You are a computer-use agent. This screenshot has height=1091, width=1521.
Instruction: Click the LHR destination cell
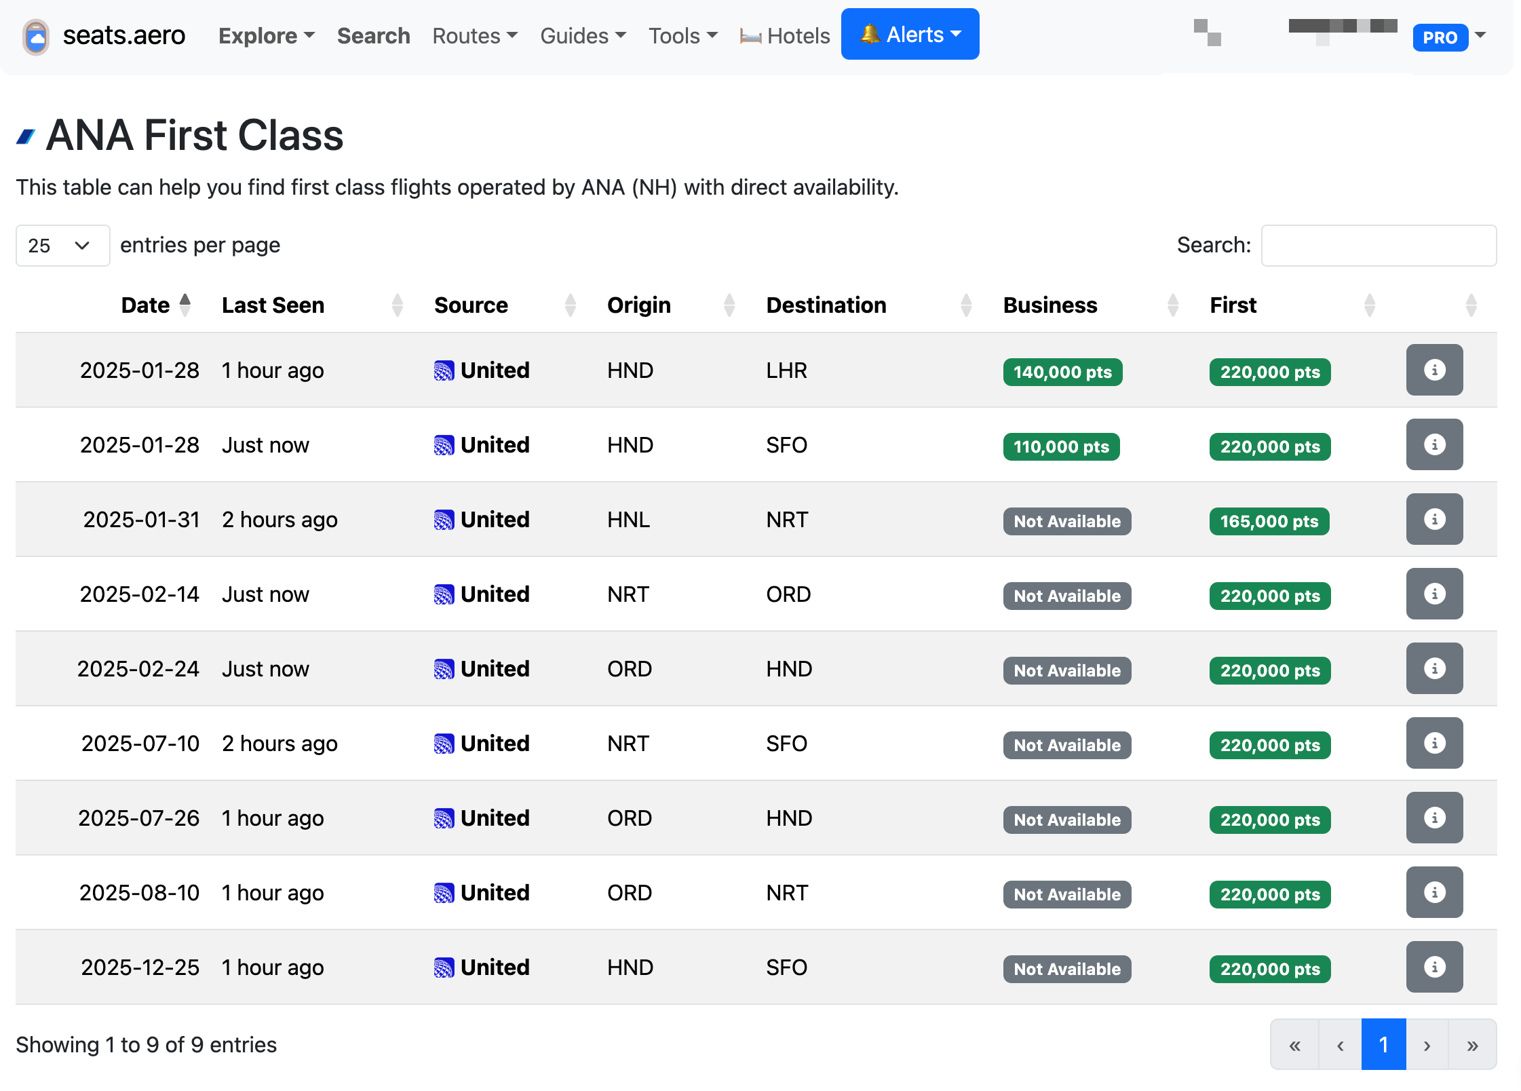click(x=787, y=370)
